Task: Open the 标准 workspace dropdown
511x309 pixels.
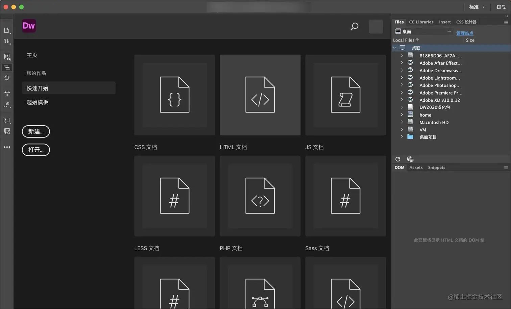Action: 477,7
